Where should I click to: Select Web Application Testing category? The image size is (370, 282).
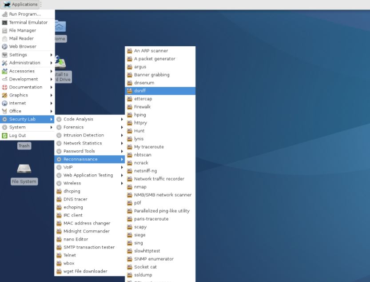coord(90,175)
